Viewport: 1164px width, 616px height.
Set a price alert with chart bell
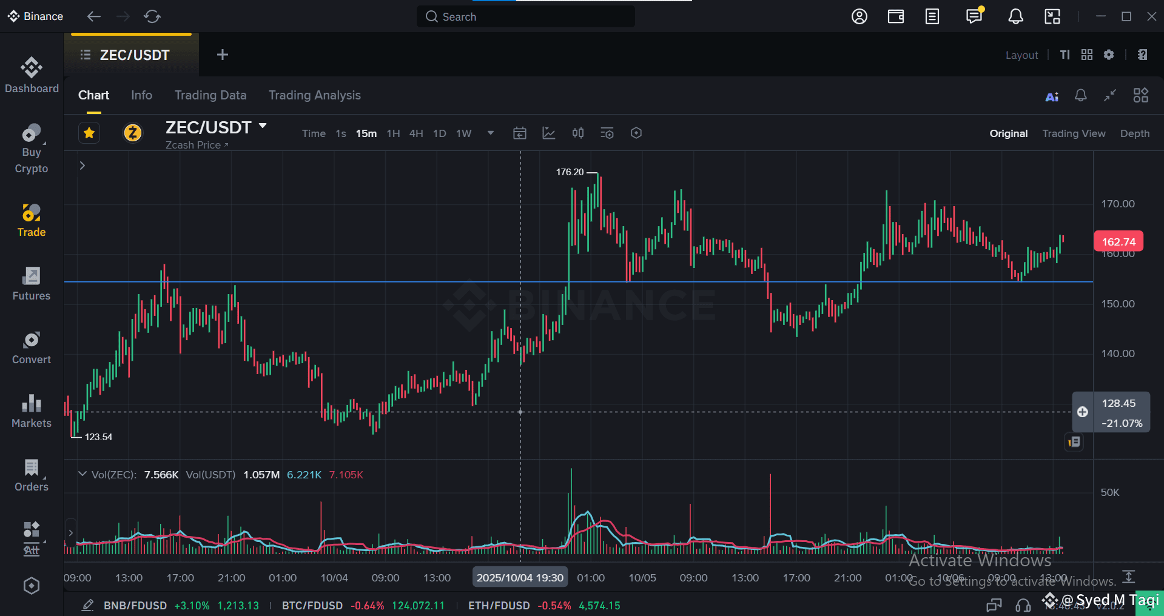[1081, 95]
